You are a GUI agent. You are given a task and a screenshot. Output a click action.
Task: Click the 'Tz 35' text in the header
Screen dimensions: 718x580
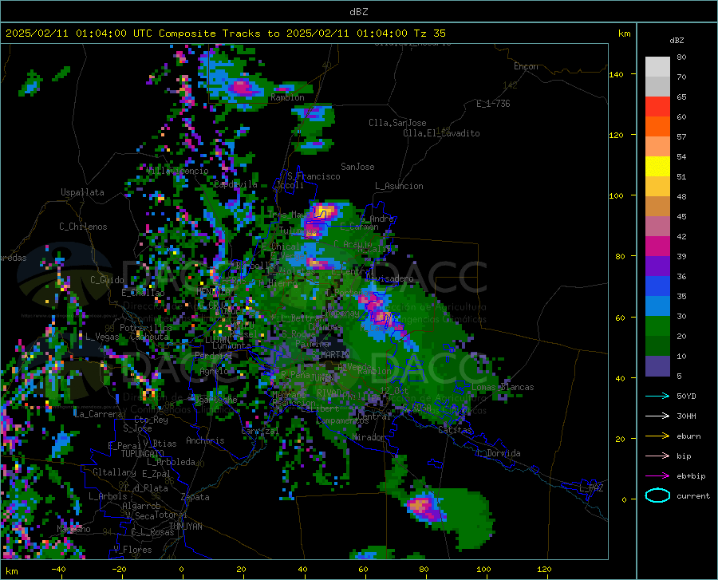(429, 34)
